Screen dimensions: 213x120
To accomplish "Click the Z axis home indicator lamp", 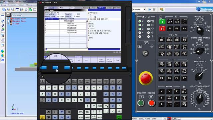I will click(140, 29).
